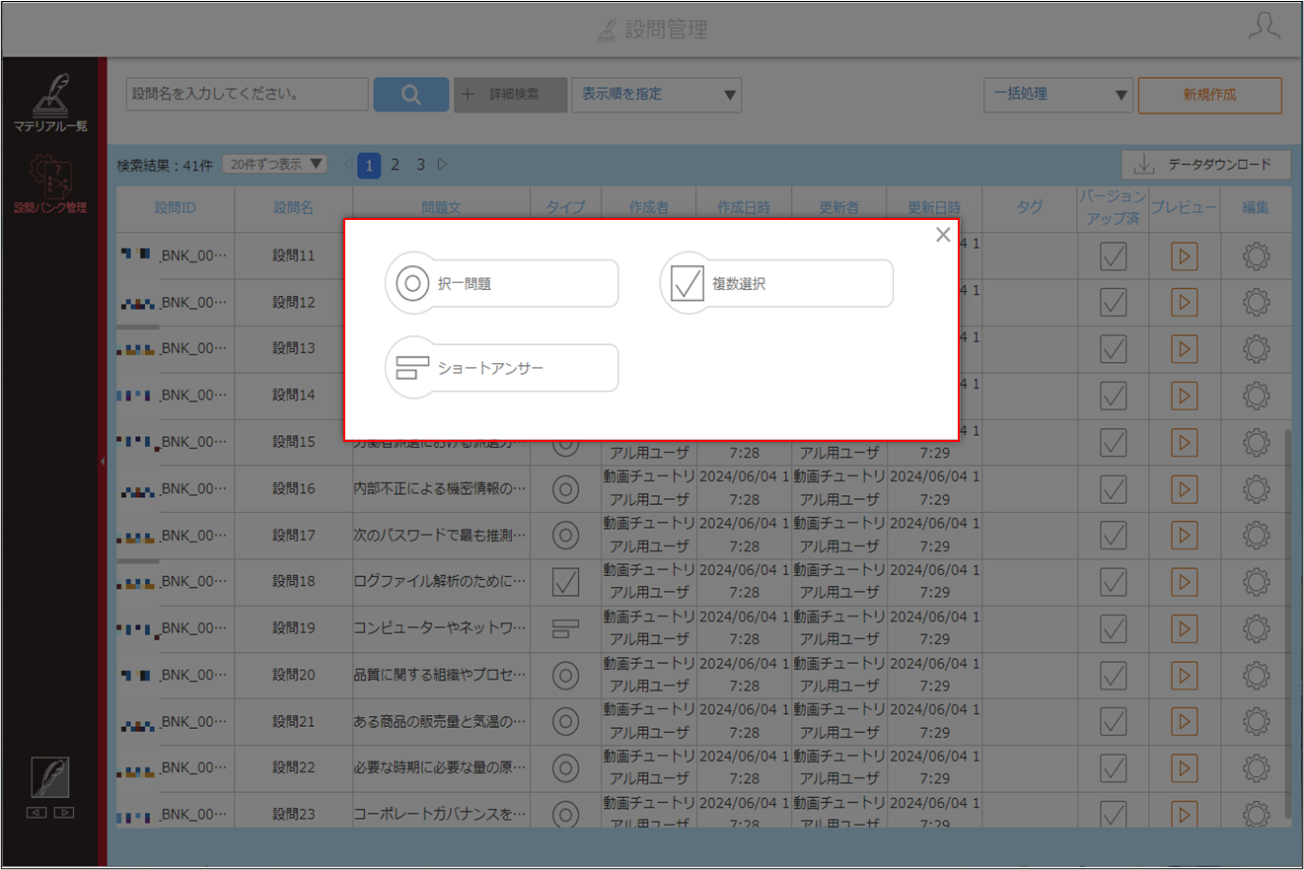Toggle version-up checkbox for 設問16

[1114, 489]
